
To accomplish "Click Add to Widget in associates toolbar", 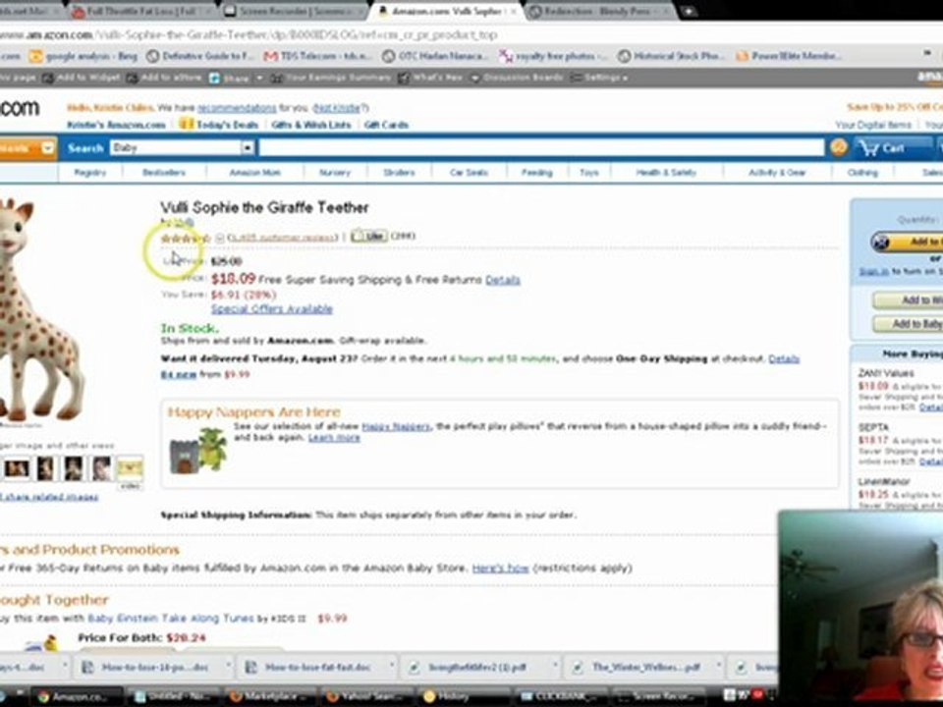I will [x=82, y=78].
